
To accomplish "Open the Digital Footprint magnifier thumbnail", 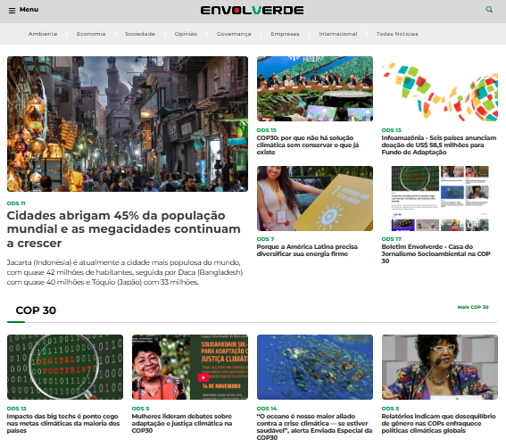I will tap(65, 367).
